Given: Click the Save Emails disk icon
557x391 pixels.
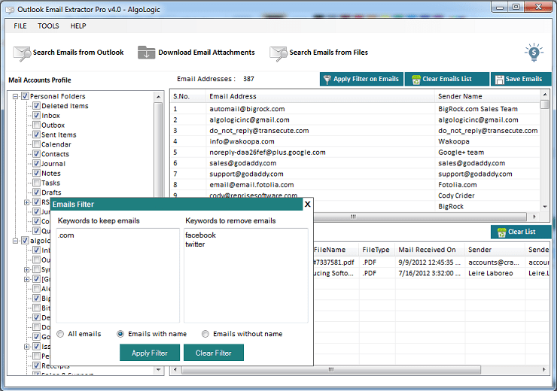Looking at the screenshot, I should [500, 80].
